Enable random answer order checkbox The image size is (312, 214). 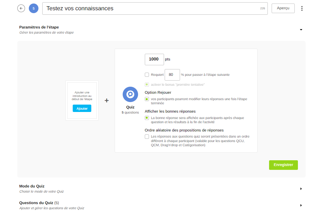point(147,137)
